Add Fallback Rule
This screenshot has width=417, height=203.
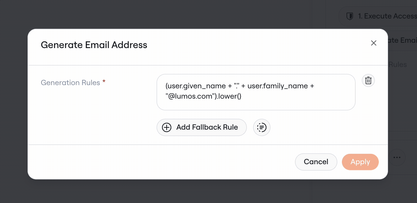click(x=202, y=127)
